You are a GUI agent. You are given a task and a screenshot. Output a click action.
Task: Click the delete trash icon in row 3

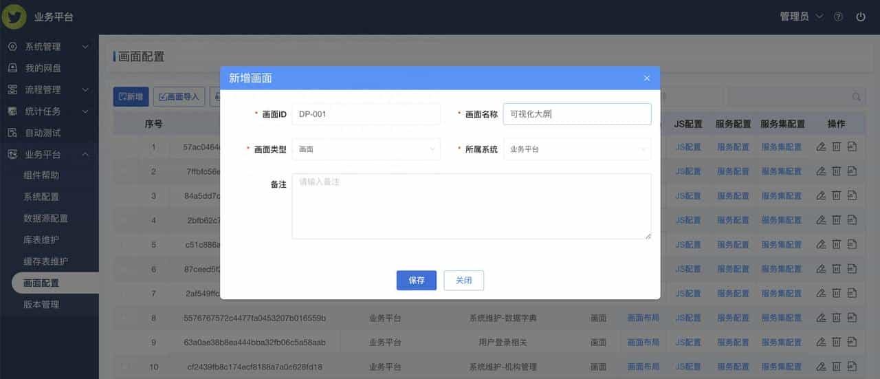837,196
